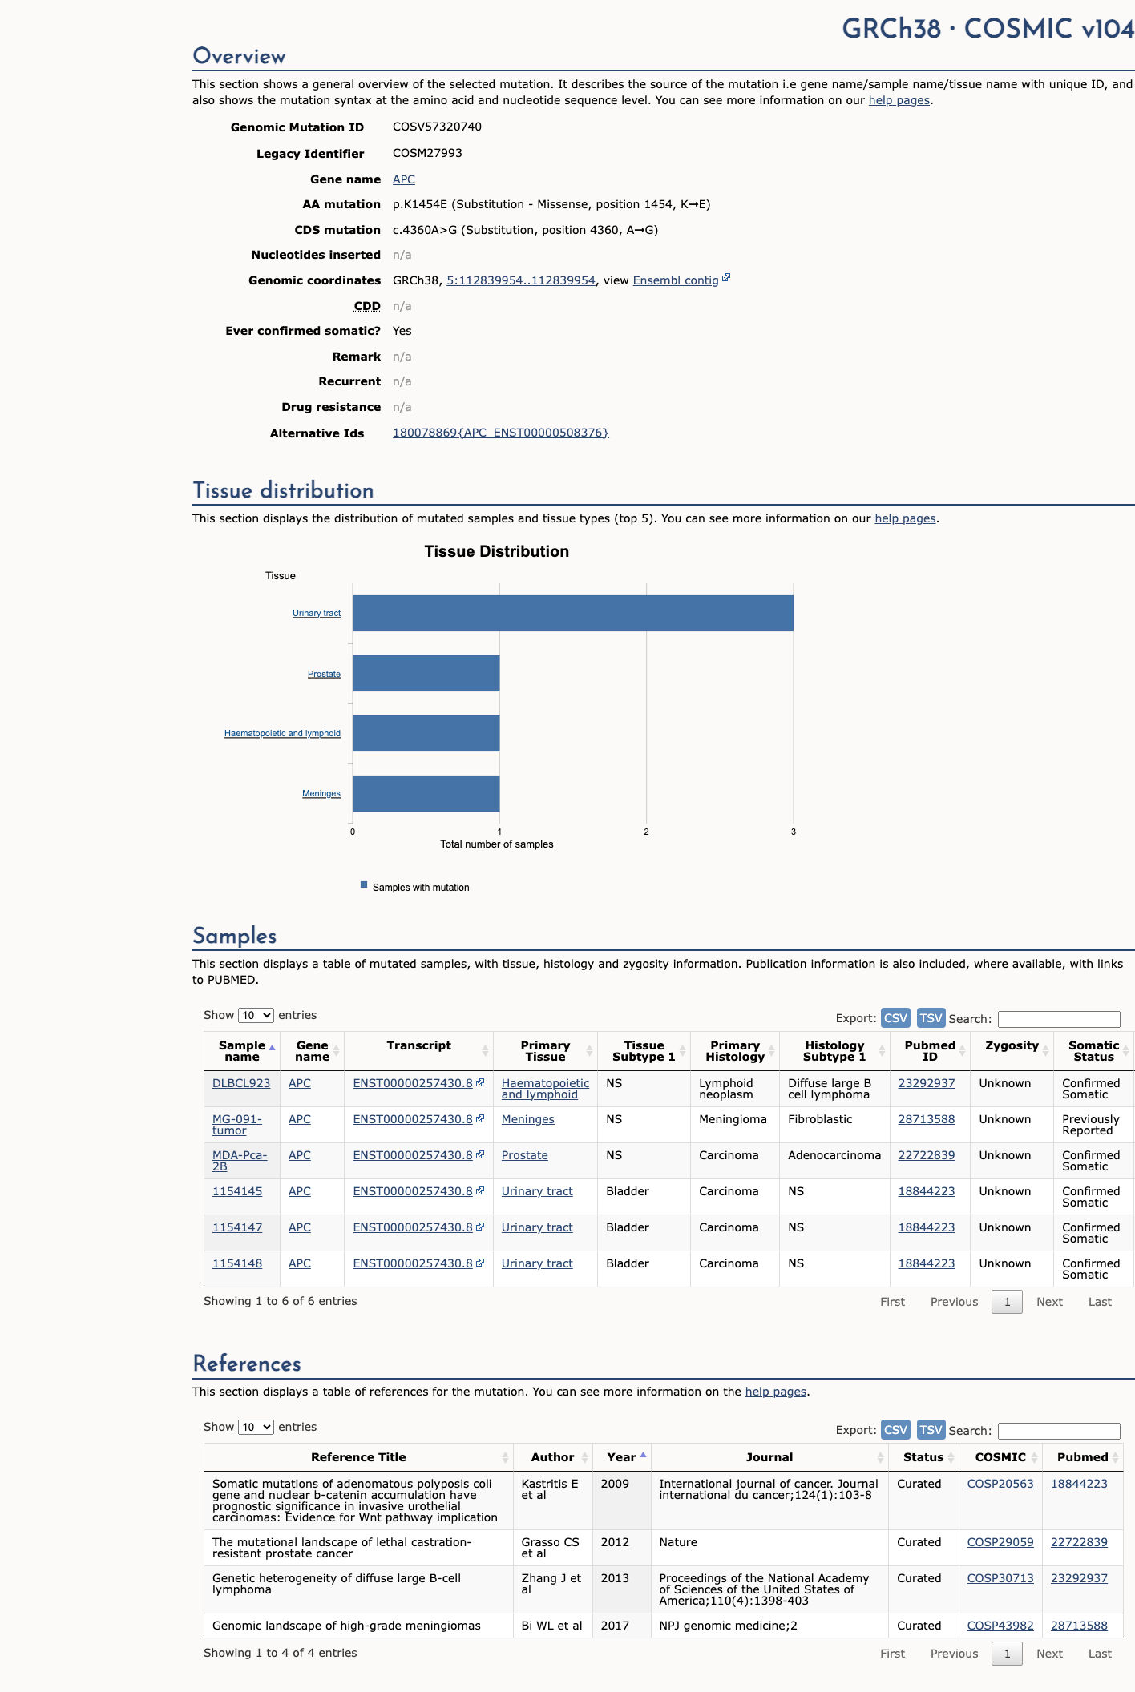Open APC gene name link in Overview

404,179
